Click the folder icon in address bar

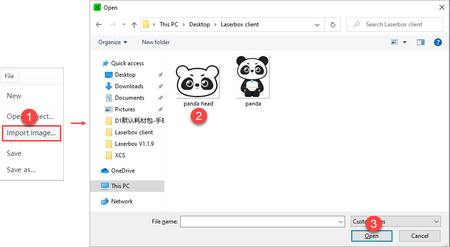click(x=146, y=24)
